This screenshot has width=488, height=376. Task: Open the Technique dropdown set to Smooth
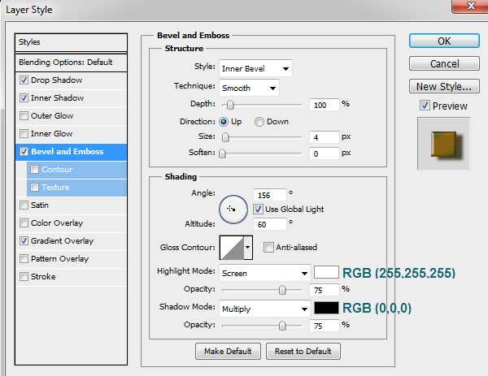248,88
